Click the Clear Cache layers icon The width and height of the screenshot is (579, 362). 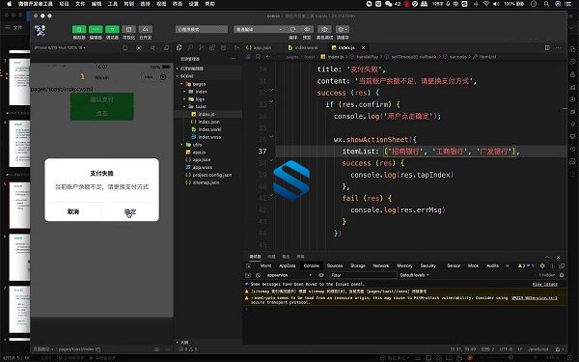343,29
